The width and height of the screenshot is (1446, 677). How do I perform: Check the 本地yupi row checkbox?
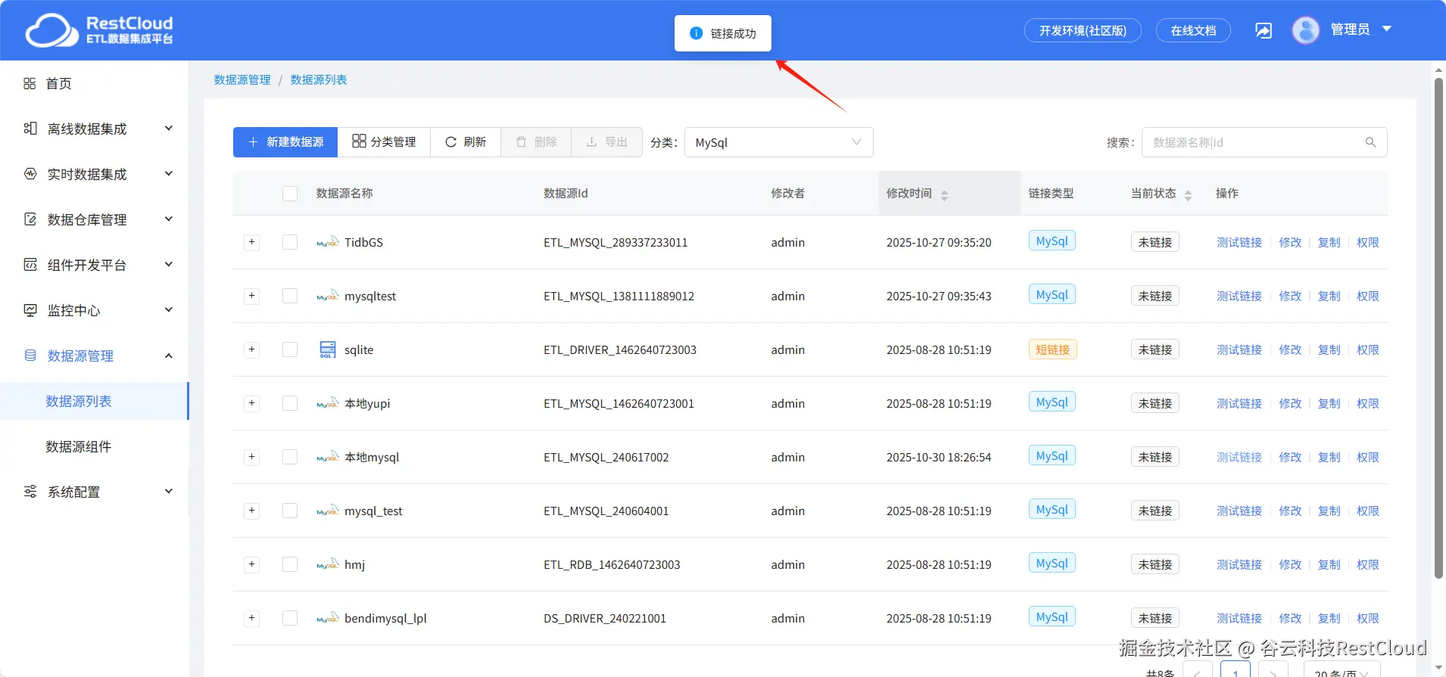[x=290, y=403]
